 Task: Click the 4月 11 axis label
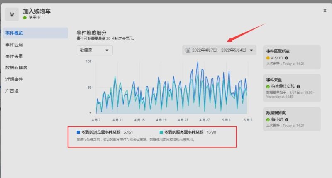pyautogui.click(x=118, y=120)
